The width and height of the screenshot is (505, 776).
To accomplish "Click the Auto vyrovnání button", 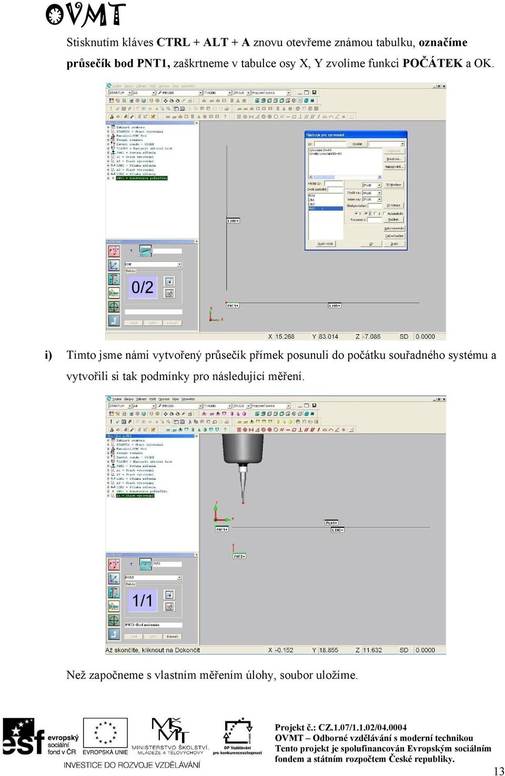I will click(394, 228).
